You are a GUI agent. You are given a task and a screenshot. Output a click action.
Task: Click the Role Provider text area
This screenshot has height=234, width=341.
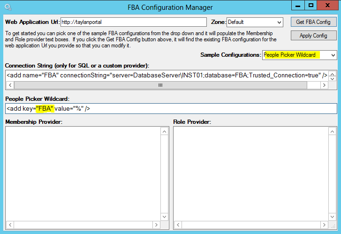pos(251,174)
